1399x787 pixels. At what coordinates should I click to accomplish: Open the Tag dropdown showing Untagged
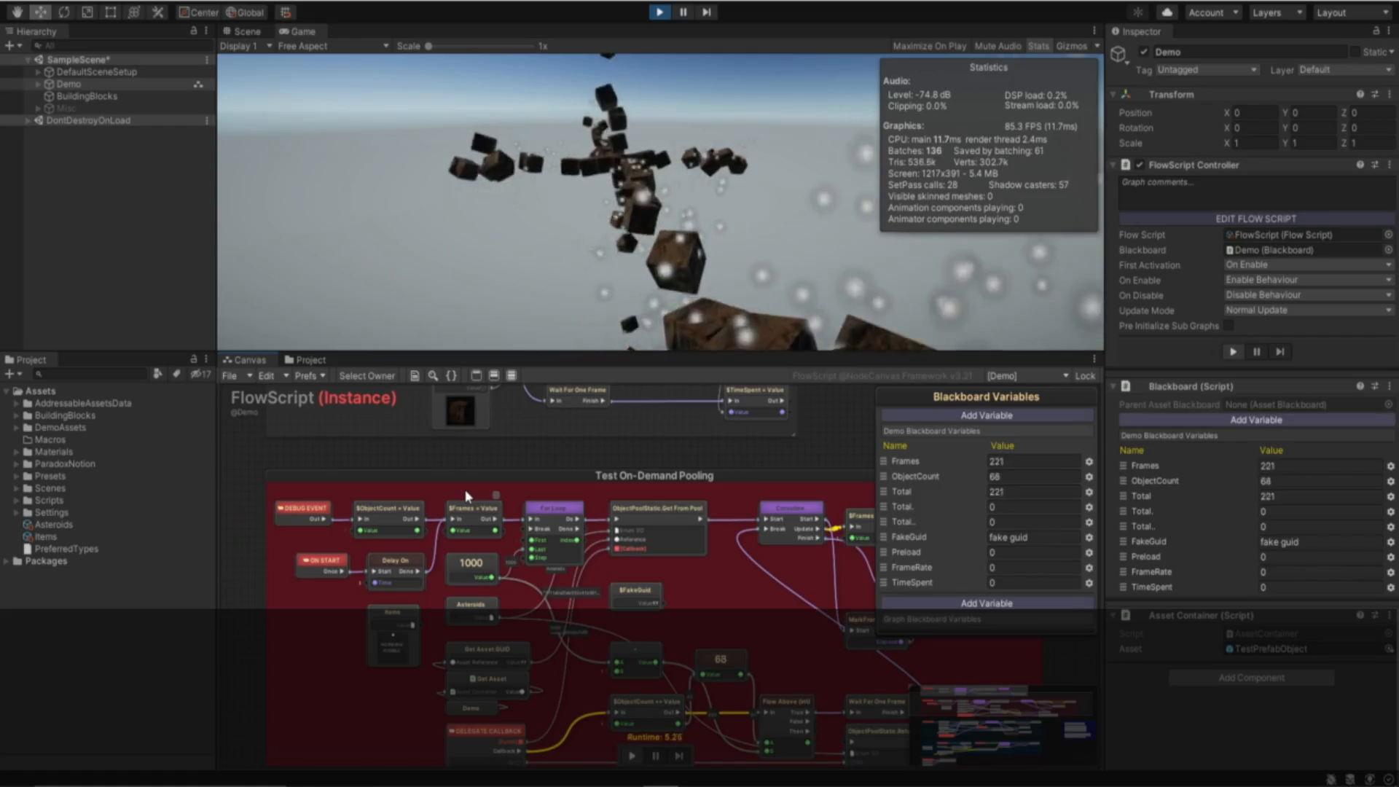(x=1207, y=70)
